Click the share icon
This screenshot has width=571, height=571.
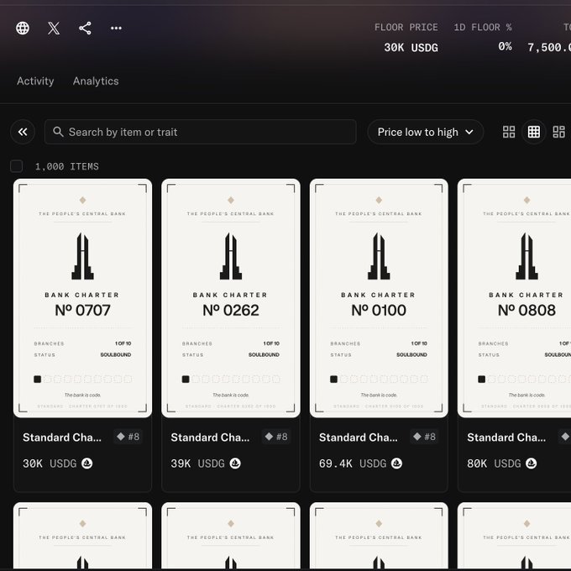85,28
